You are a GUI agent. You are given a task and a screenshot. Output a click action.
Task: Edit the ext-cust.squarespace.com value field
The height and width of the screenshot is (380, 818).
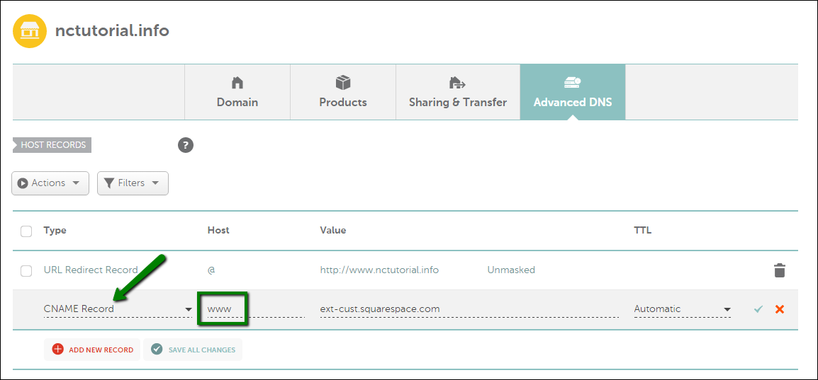point(468,309)
